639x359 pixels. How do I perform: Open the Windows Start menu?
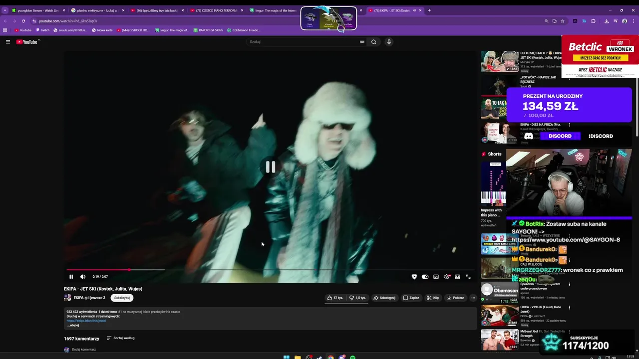(x=286, y=357)
